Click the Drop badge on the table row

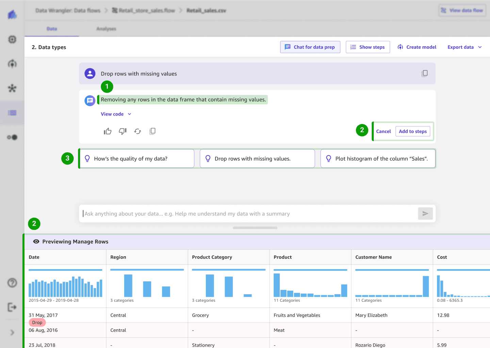pos(37,323)
